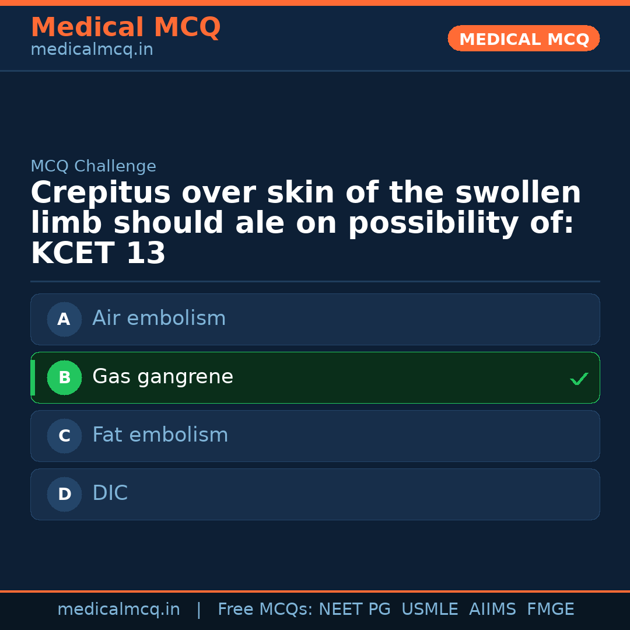
Task: Open the USMLE category
Action: [430, 608]
